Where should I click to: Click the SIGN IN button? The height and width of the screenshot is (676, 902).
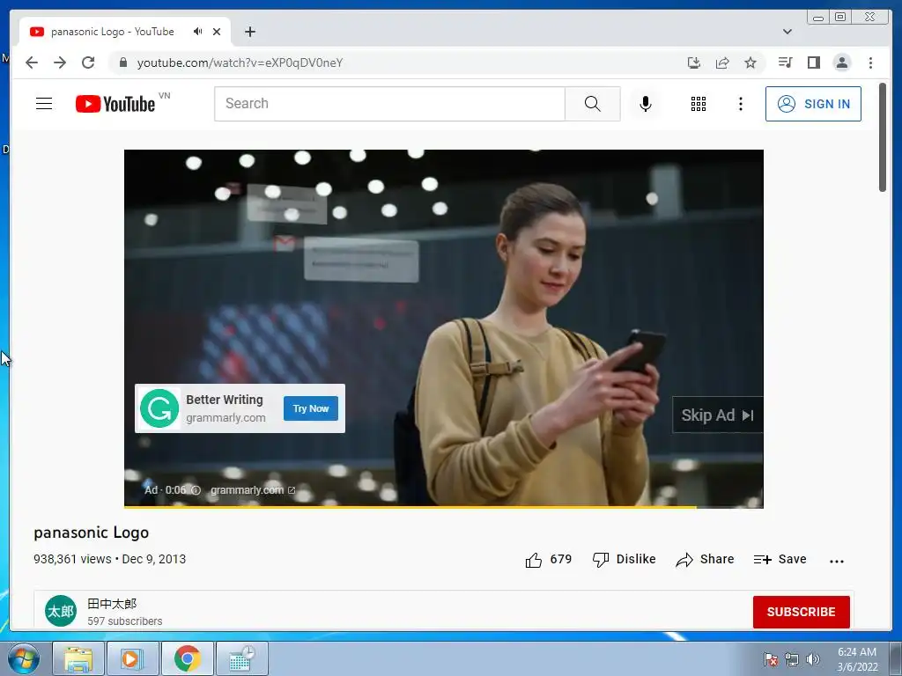coord(813,104)
